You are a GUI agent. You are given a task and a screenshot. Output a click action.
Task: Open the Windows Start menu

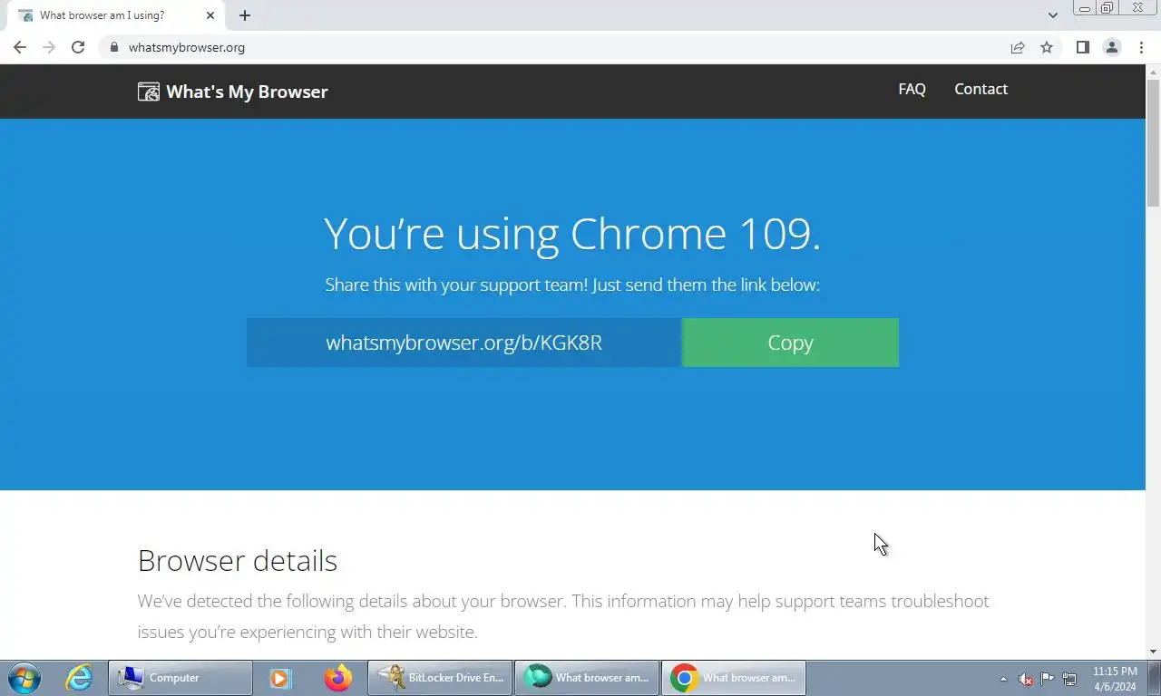coord(24,678)
